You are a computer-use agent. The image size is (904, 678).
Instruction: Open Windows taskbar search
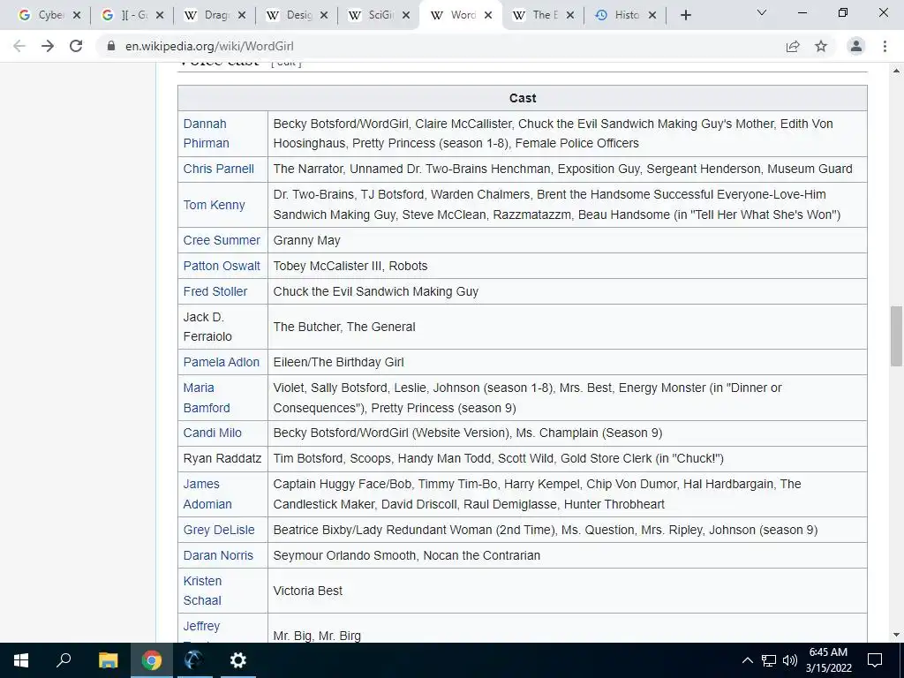pyautogui.click(x=64, y=660)
